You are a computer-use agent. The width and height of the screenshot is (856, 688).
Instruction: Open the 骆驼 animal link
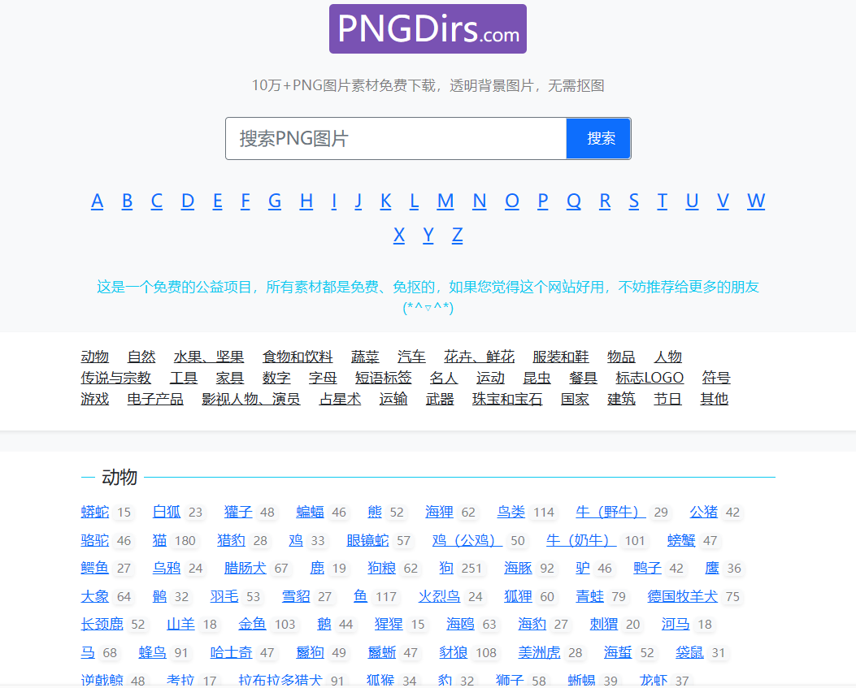tap(95, 540)
